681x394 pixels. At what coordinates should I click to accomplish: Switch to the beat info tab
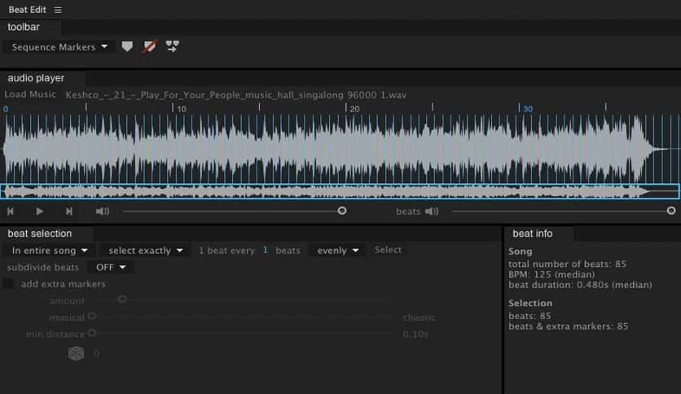point(533,234)
